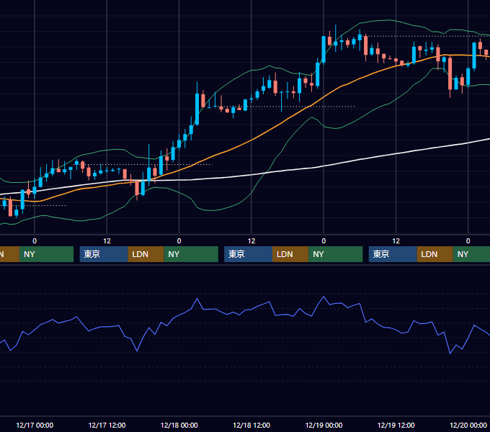This screenshot has width=490, height=432.
Task: Click the 12/18 12:00 date label
Action: click(x=251, y=425)
